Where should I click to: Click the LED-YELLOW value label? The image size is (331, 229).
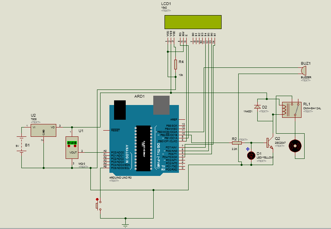pos(265,158)
